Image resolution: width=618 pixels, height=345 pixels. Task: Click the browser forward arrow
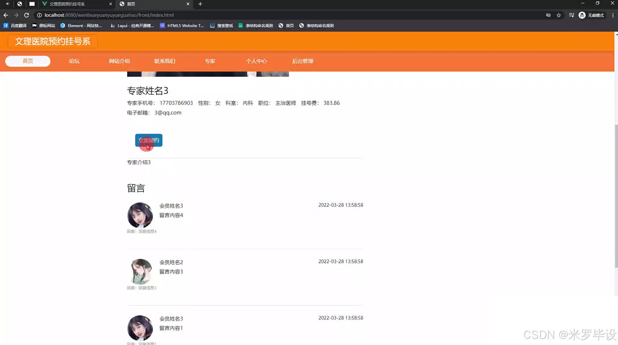[16, 15]
